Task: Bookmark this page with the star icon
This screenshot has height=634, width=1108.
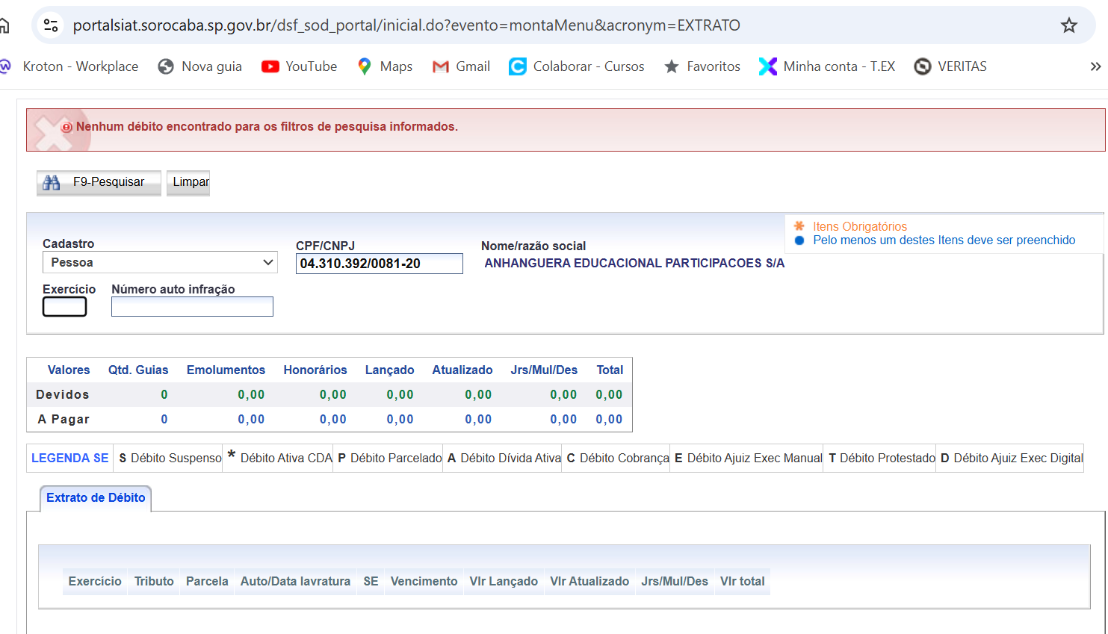Action: pos(1069,25)
